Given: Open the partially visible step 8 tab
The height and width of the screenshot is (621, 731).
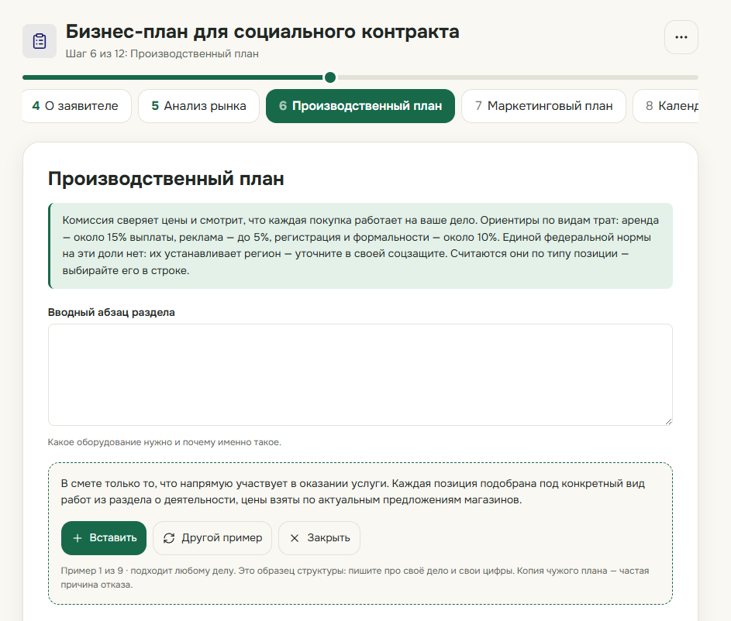Looking at the screenshot, I should point(666,106).
